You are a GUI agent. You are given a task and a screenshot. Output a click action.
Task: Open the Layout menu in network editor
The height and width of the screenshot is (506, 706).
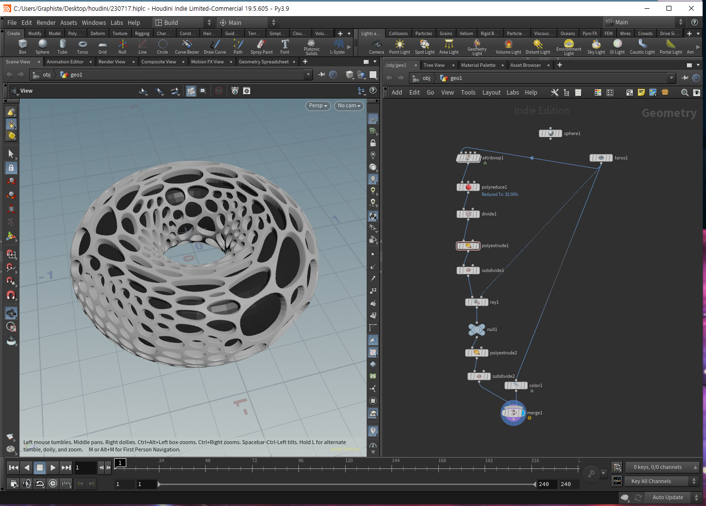tap(491, 93)
